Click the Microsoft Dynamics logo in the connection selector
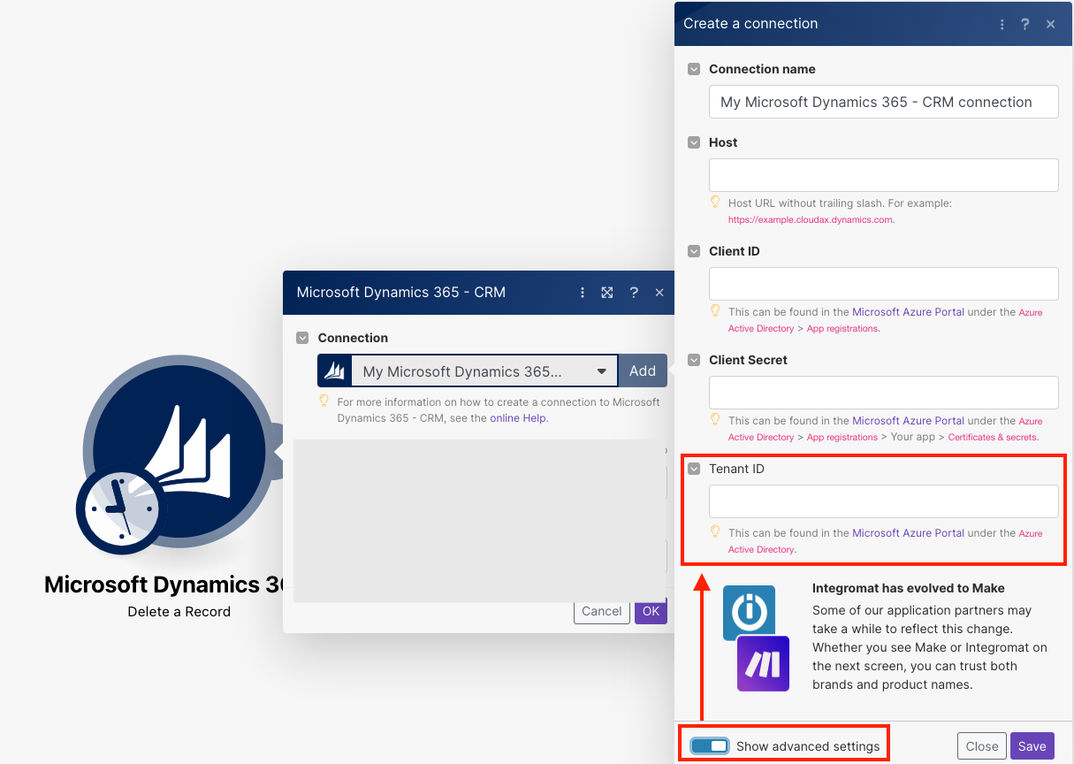 [334, 371]
